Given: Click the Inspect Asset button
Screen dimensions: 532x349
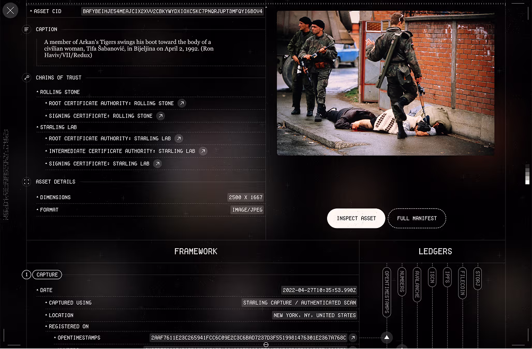Looking at the screenshot, I should point(356,218).
